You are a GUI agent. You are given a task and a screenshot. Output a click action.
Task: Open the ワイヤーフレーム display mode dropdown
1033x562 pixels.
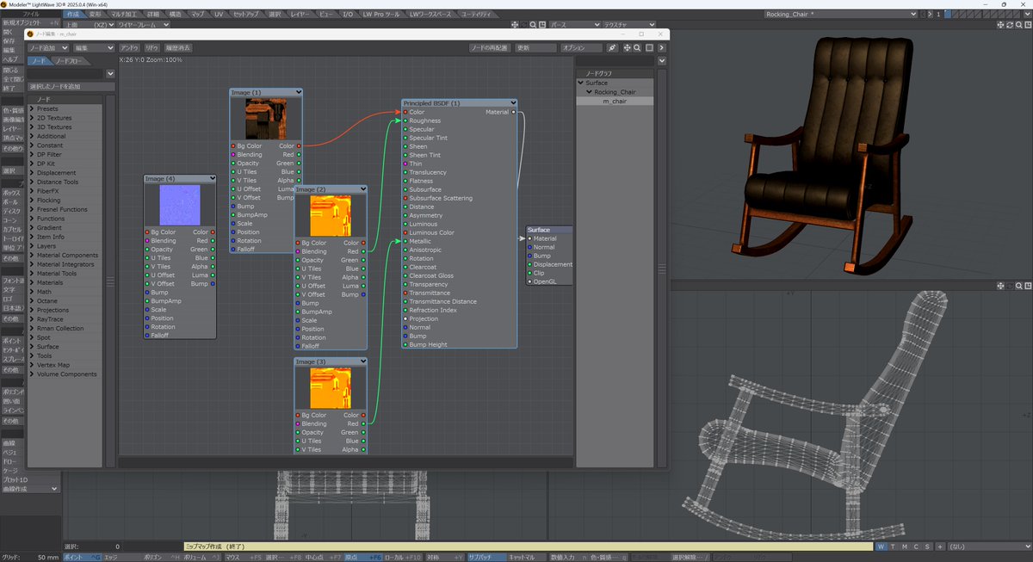click(x=143, y=25)
